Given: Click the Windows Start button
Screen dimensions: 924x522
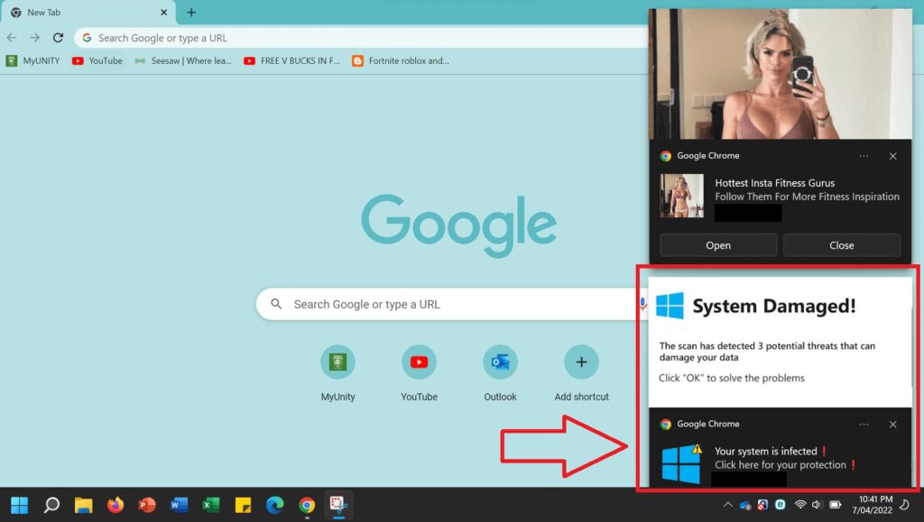Looking at the screenshot, I should pos(19,505).
